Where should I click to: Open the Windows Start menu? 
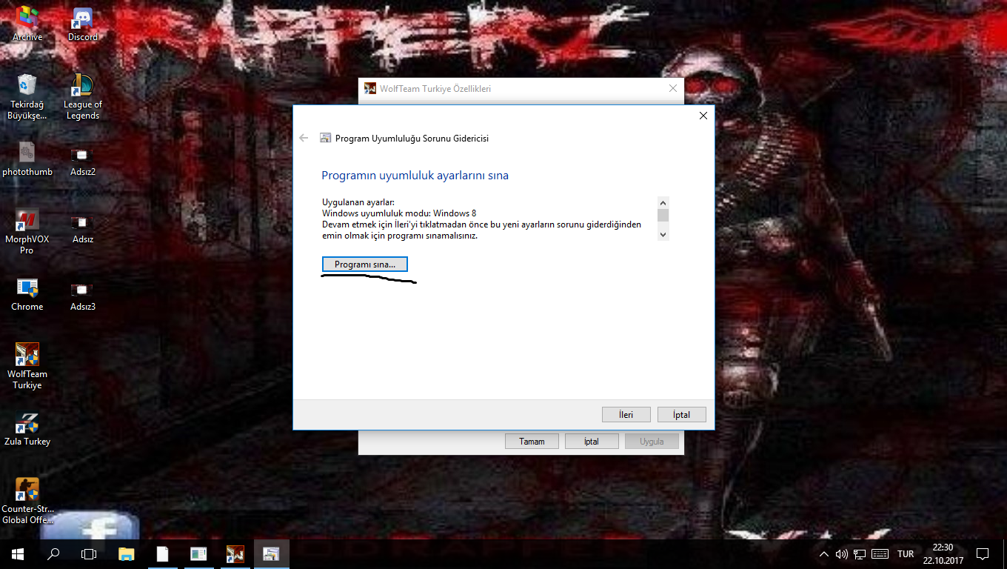[18, 553]
